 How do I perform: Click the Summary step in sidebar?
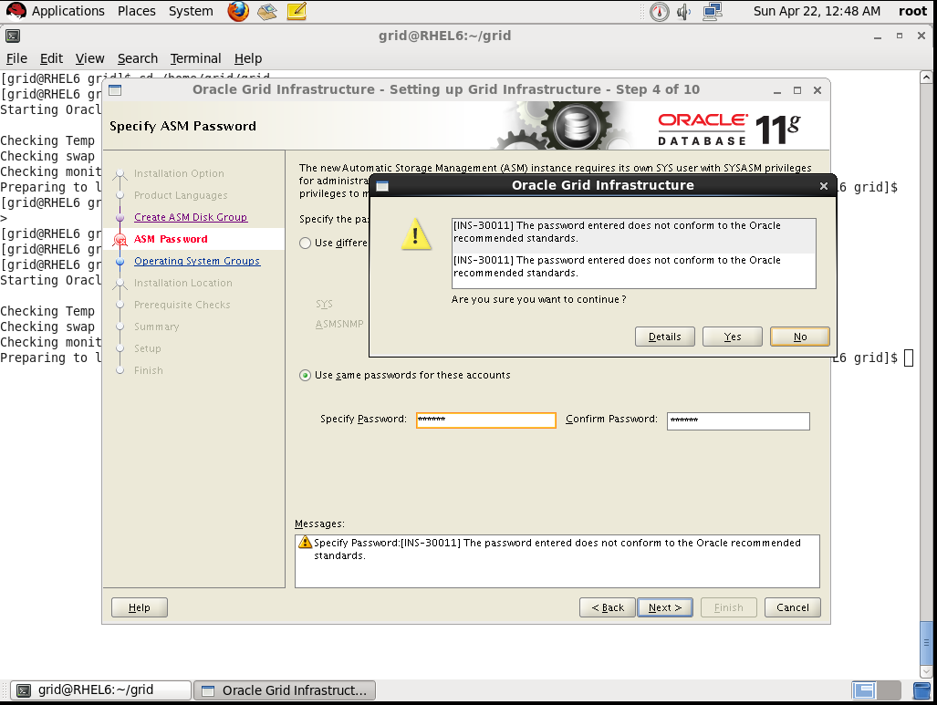(157, 327)
